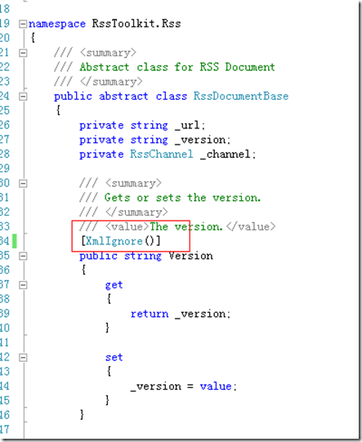Collapse the RssDocumentBase class outline
Viewport: 362px width, 442px height.
tap(23, 96)
